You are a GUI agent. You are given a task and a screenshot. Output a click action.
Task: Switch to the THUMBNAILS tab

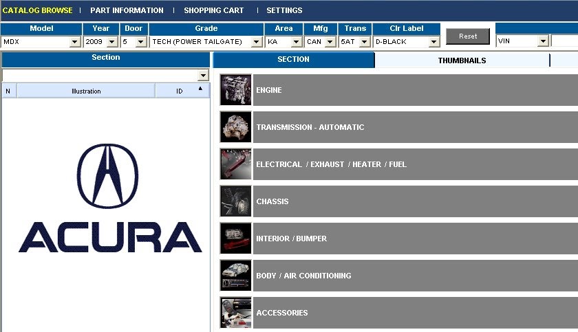click(462, 60)
